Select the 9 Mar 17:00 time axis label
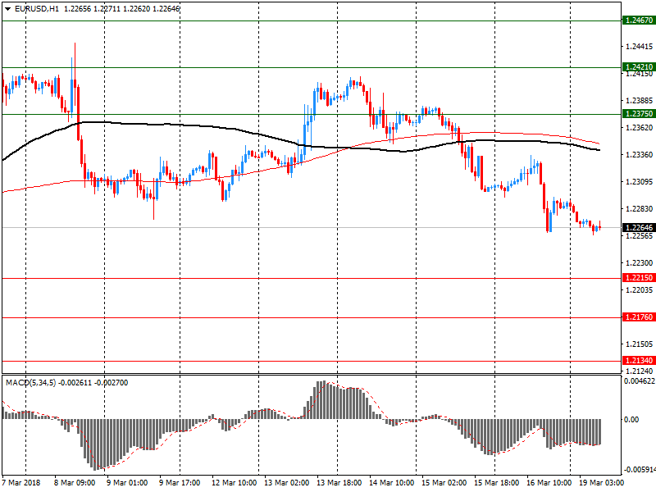This screenshot has width=656, height=492. pos(180,483)
